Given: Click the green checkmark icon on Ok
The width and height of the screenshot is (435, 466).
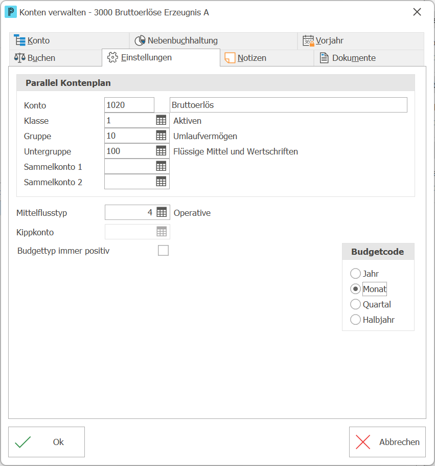Looking at the screenshot, I should [x=23, y=442].
